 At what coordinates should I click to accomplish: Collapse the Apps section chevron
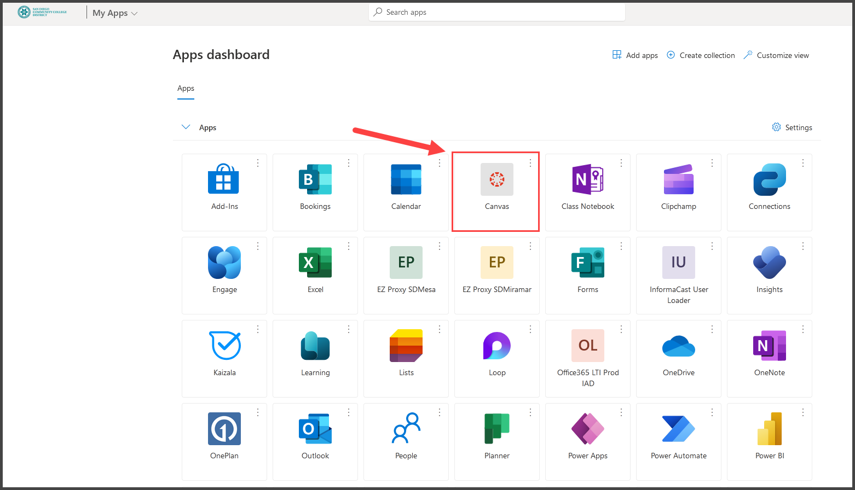(x=186, y=126)
